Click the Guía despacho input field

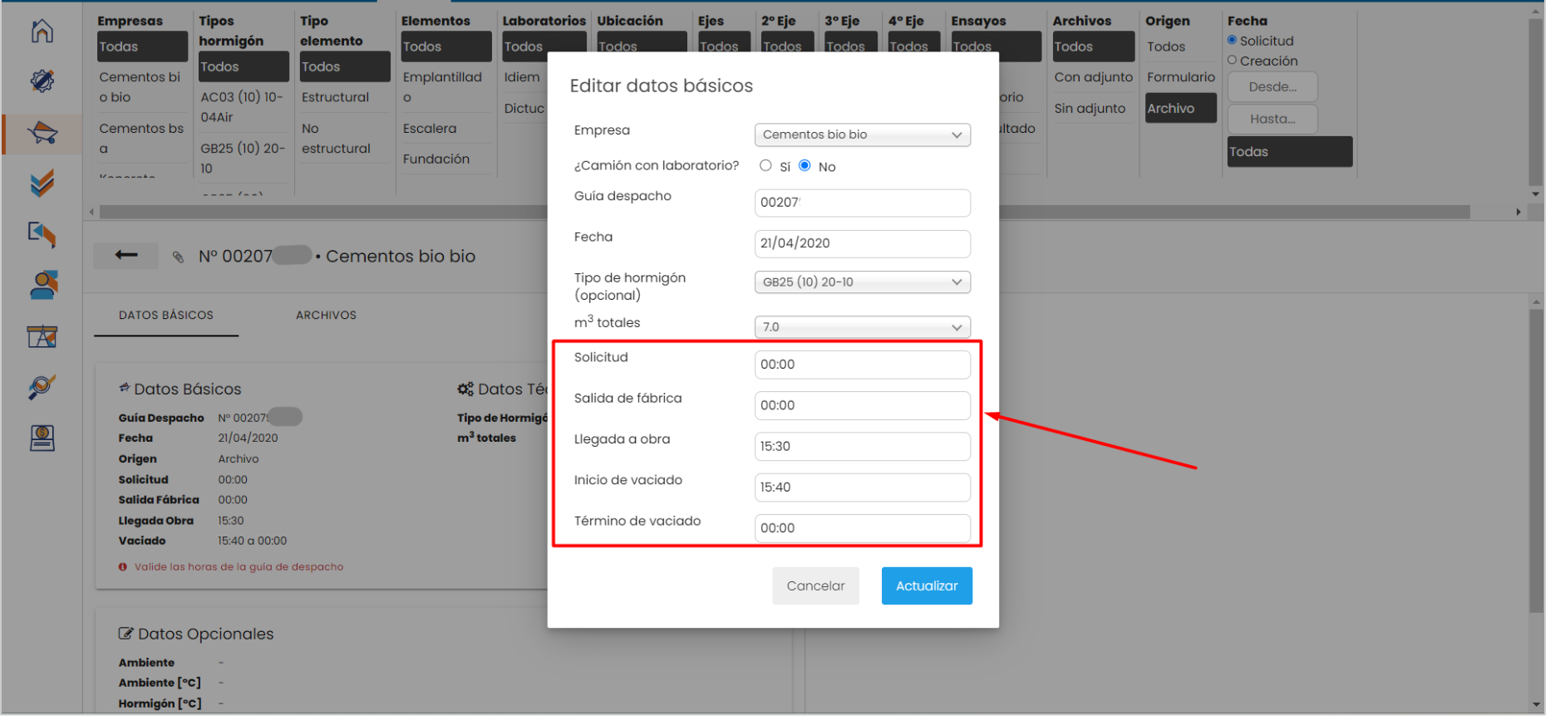tap(863, 203)
